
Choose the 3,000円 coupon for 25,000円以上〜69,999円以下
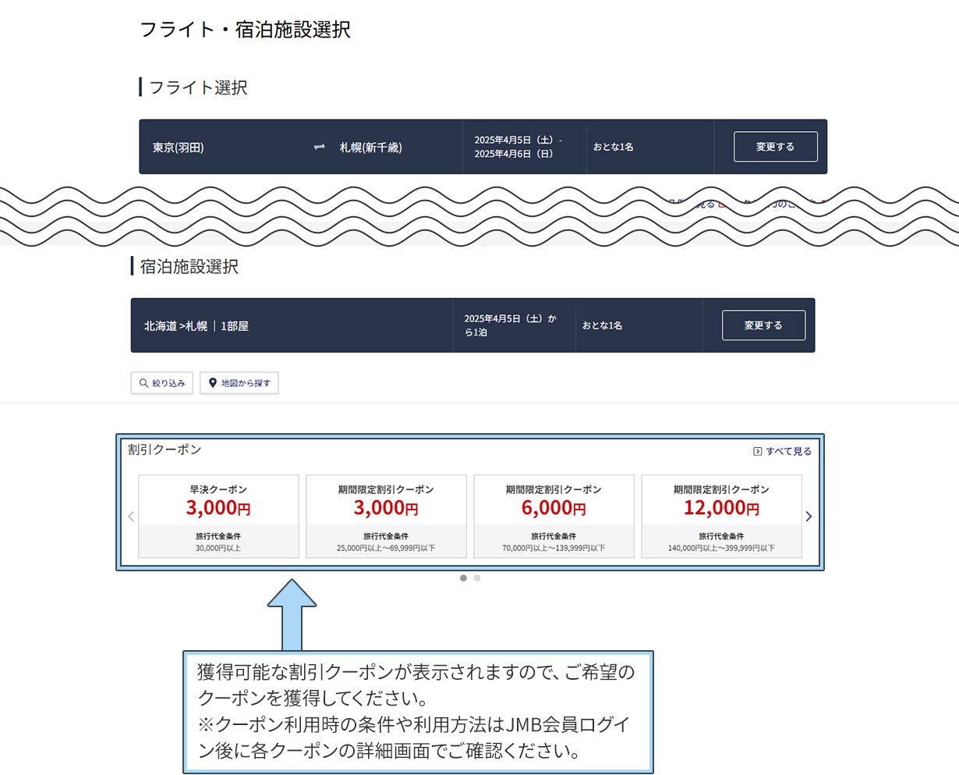pos(386,516)
